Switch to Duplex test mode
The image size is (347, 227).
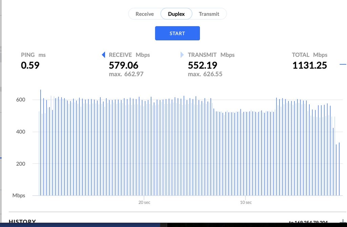176,14
